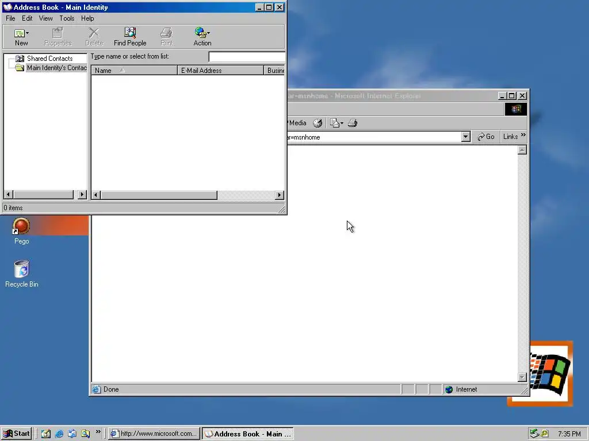Click left arrow of contact list scrollbar
589x441 pixels.
(x=96, y=195)
